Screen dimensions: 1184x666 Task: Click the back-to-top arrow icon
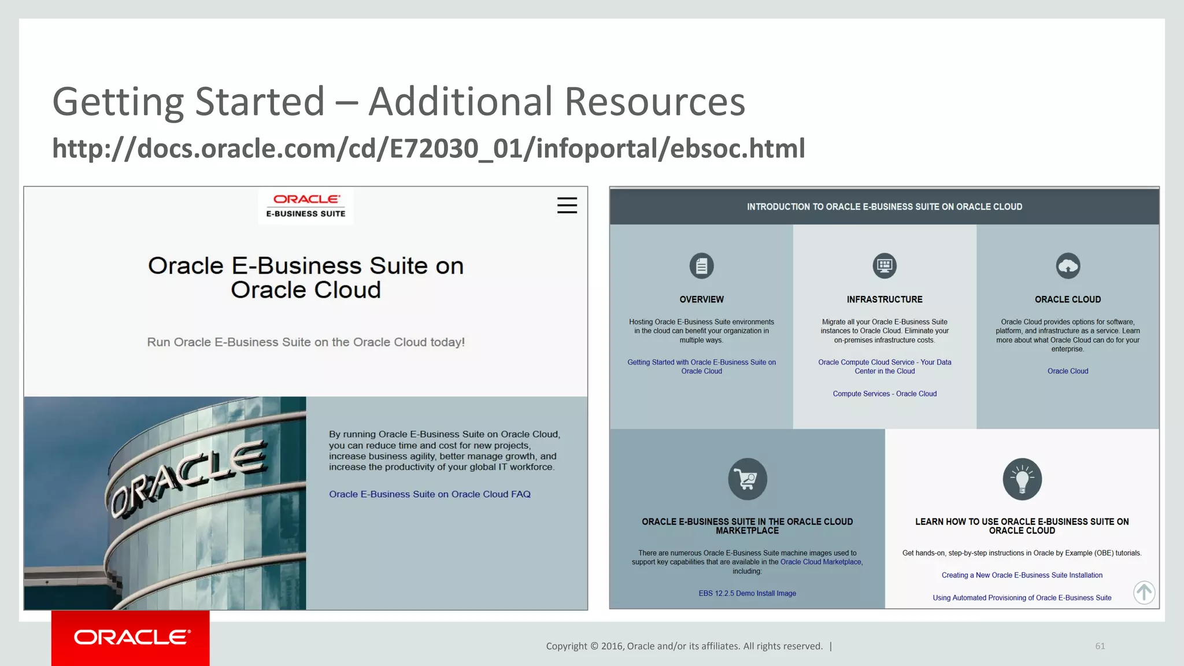[x=1144, y=592]
